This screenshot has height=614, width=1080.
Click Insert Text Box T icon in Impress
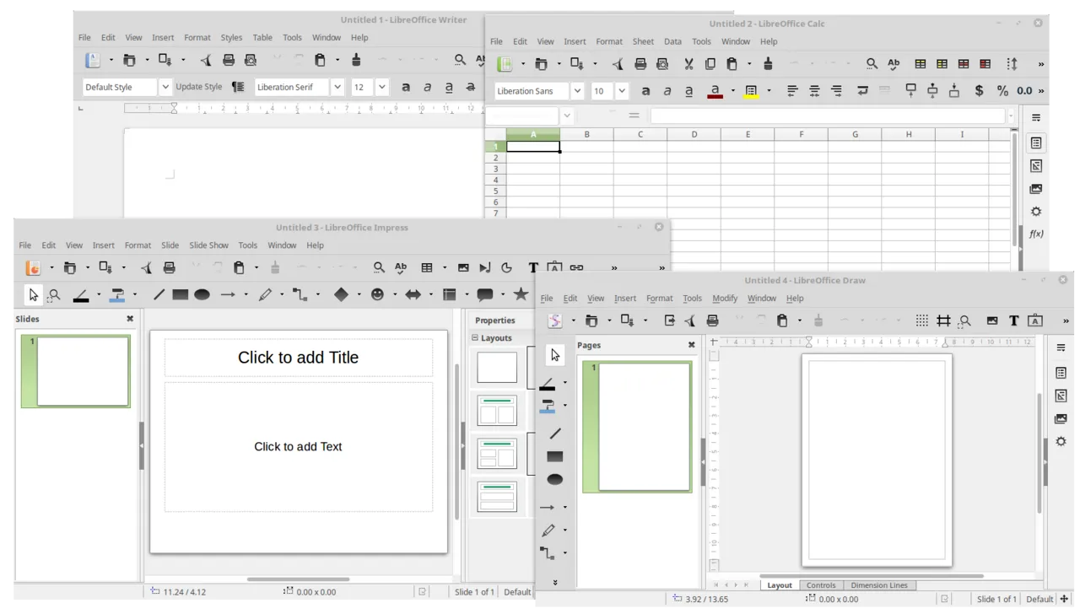pyautogui.click(x=533, y=267)
